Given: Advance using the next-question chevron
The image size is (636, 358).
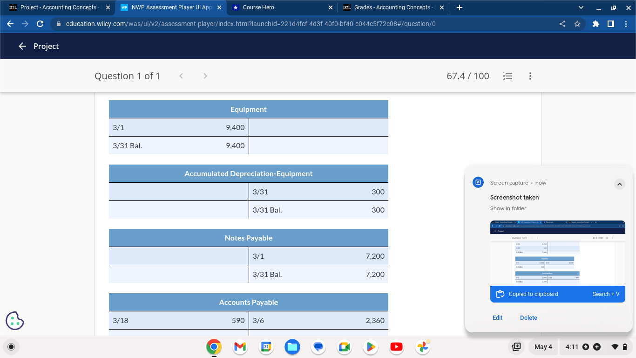Looking at the screenshot, I should coord(205,76).
